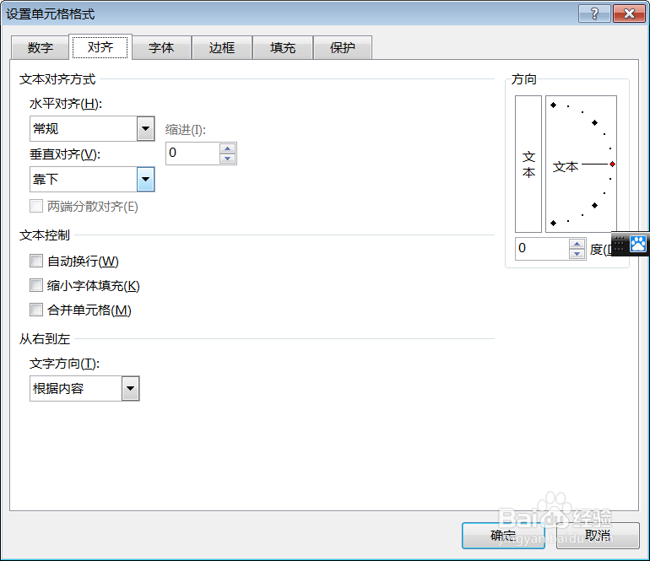Go to the 填充 tab
Viewport: 650px width, 561px height.
point(282,47)
